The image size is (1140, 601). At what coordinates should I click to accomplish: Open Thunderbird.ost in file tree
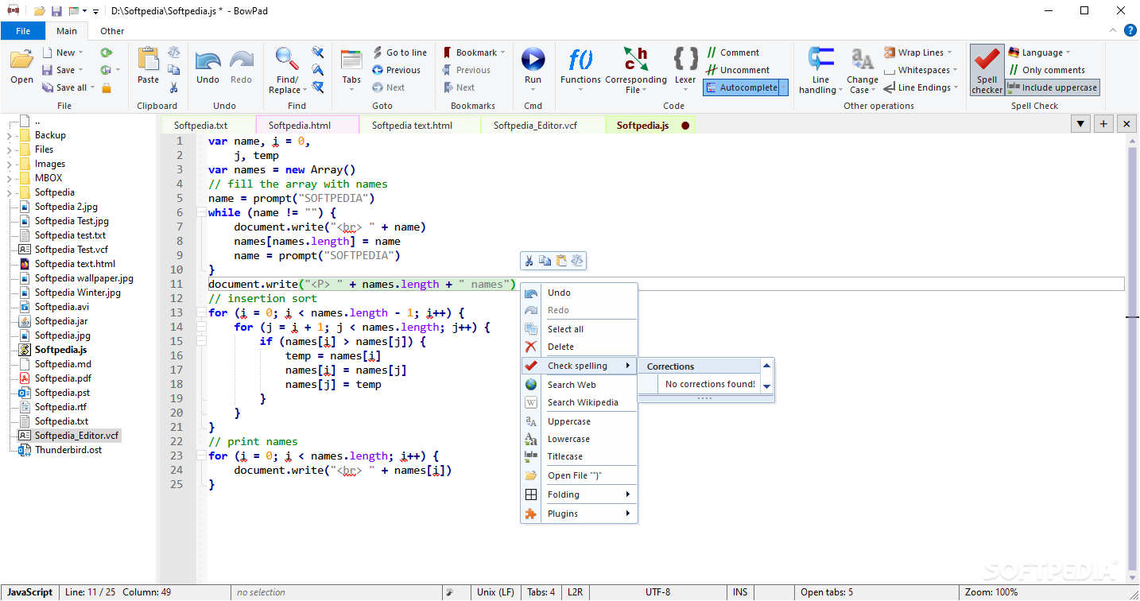coord(68,450)
